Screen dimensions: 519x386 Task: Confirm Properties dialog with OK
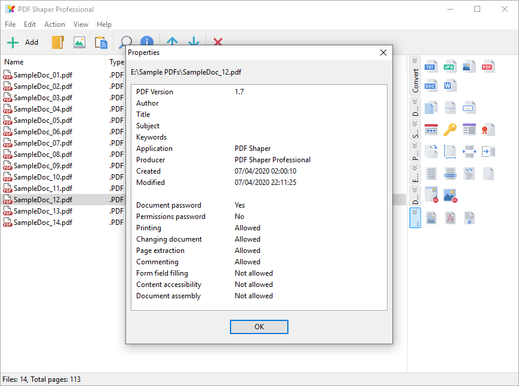point(259,327)
